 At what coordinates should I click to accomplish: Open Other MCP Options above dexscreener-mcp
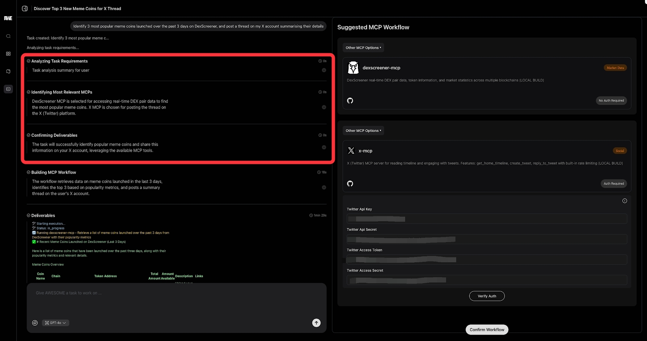[363, 48]
